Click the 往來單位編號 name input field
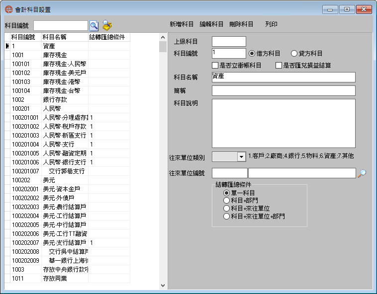Image resolution: width=377 pixels, height=294 pixels. point(302,173)
